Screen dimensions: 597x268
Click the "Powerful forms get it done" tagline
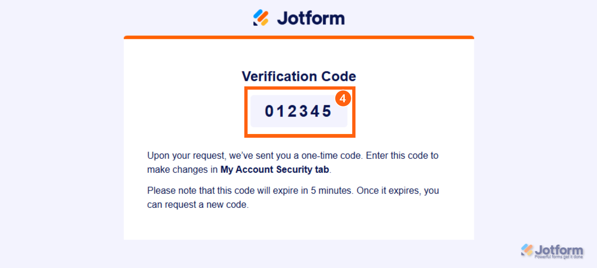pyautogui.click(x=559, y=257)
